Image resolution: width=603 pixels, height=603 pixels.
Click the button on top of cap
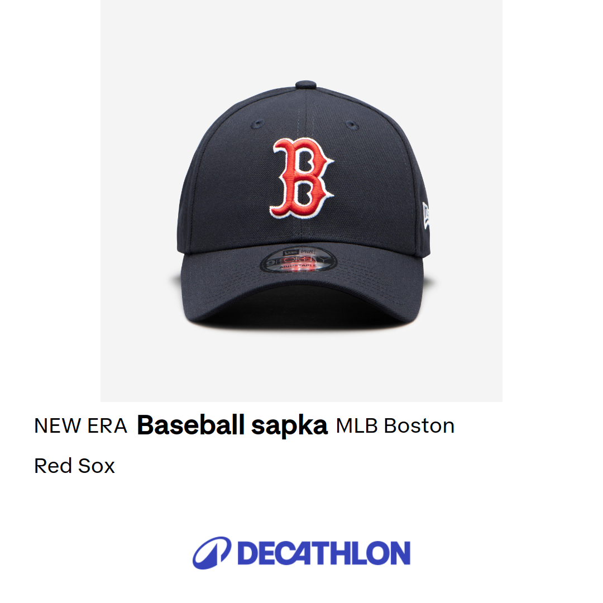point(306,85)
